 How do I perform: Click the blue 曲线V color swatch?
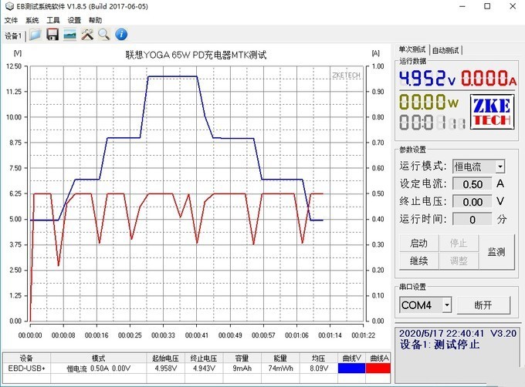(351, 368)
